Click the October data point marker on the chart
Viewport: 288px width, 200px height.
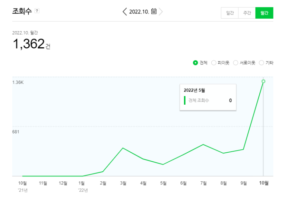pyautogui.click(x=263, y=81)
